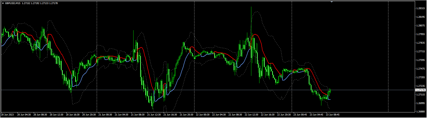427x118 pixels.
Task: Click the 20 Jun 2023 date label
Action: click(x=7, y=115)
